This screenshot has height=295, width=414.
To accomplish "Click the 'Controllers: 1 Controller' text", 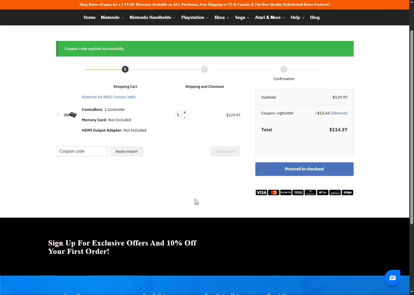I will tap(103, 110).
